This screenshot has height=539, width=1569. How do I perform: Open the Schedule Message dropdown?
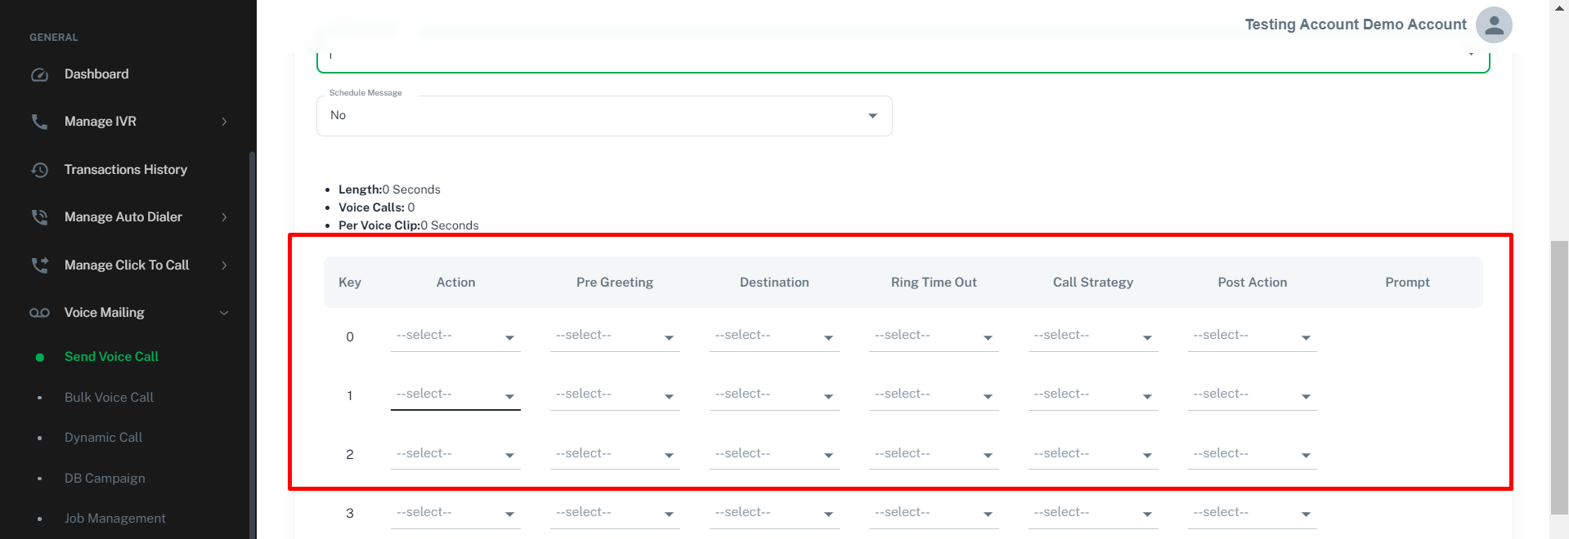[x=603, y=116]
